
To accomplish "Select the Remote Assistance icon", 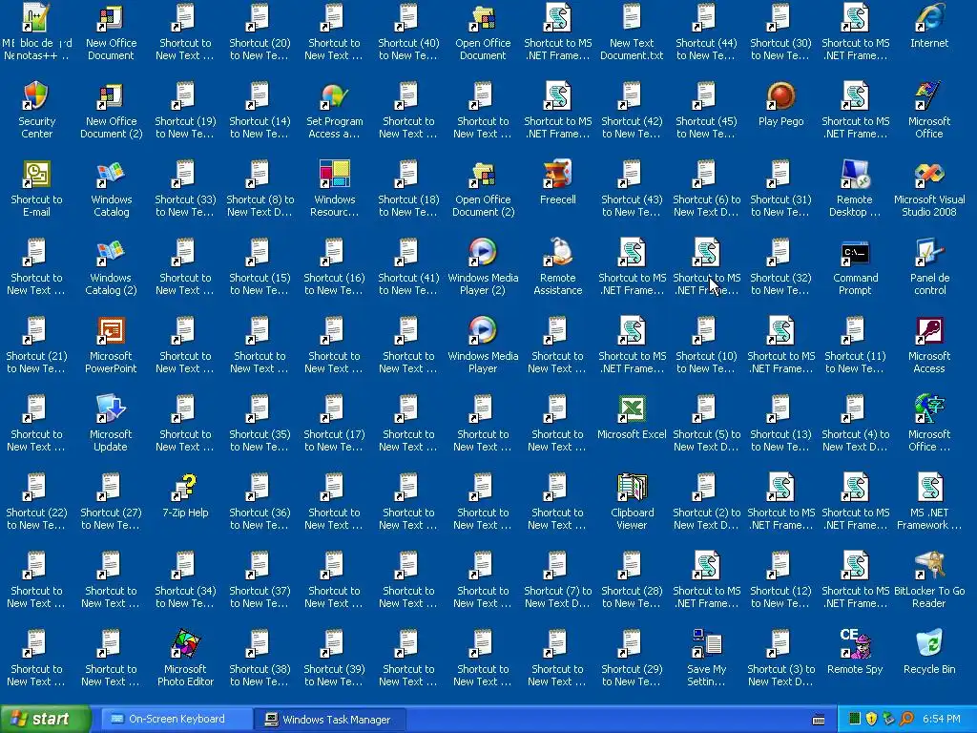I will pos(557,265).
